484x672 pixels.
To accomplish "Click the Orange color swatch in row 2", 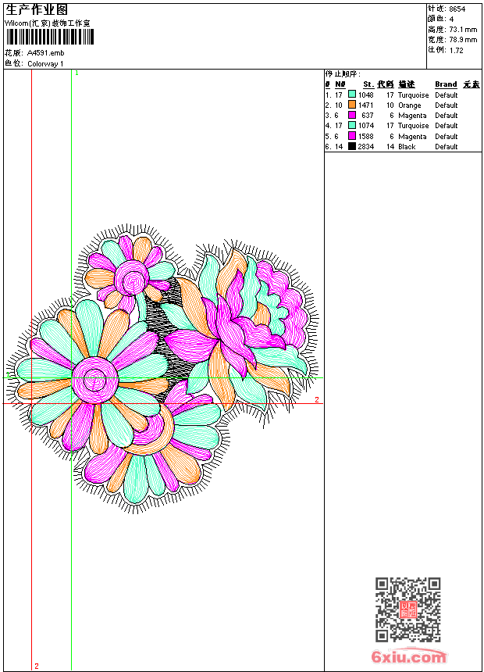I will tap(351, 104).
